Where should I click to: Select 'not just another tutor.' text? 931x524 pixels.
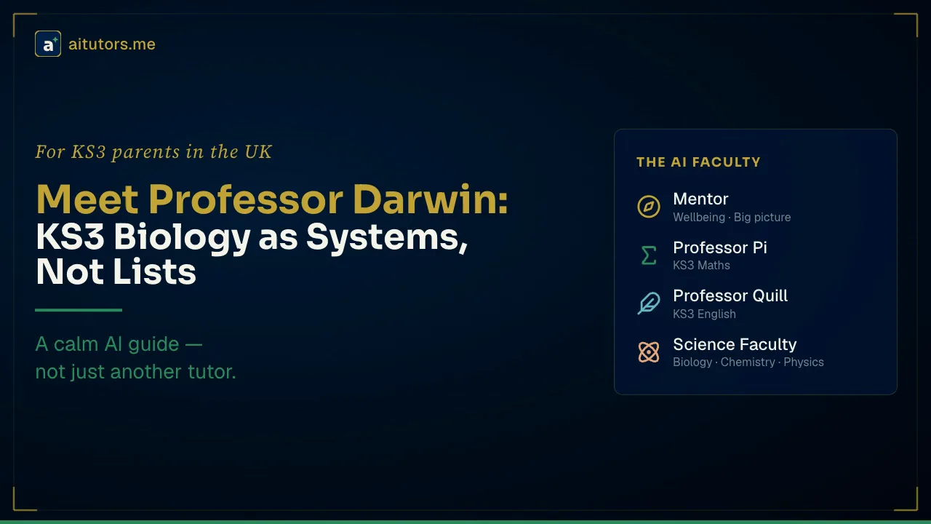point(135,372)
